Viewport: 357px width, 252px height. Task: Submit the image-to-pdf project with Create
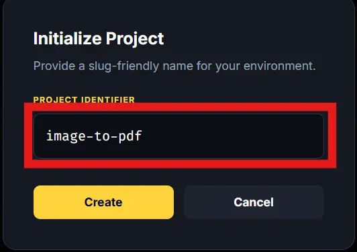pos(103,202)
